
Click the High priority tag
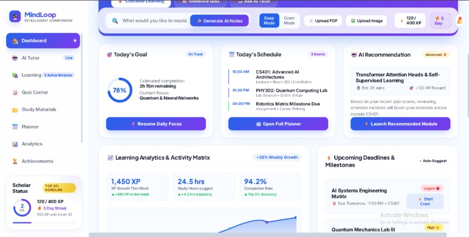coord(433,228)
